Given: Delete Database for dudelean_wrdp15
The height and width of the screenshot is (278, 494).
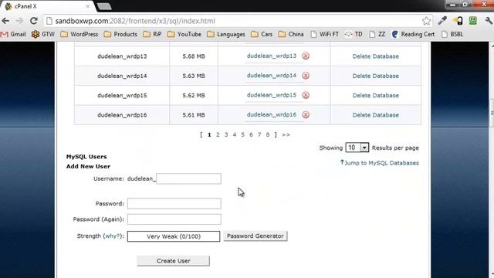Looking at the screenshot, I should pyautogui.click(x=376, y=96).
